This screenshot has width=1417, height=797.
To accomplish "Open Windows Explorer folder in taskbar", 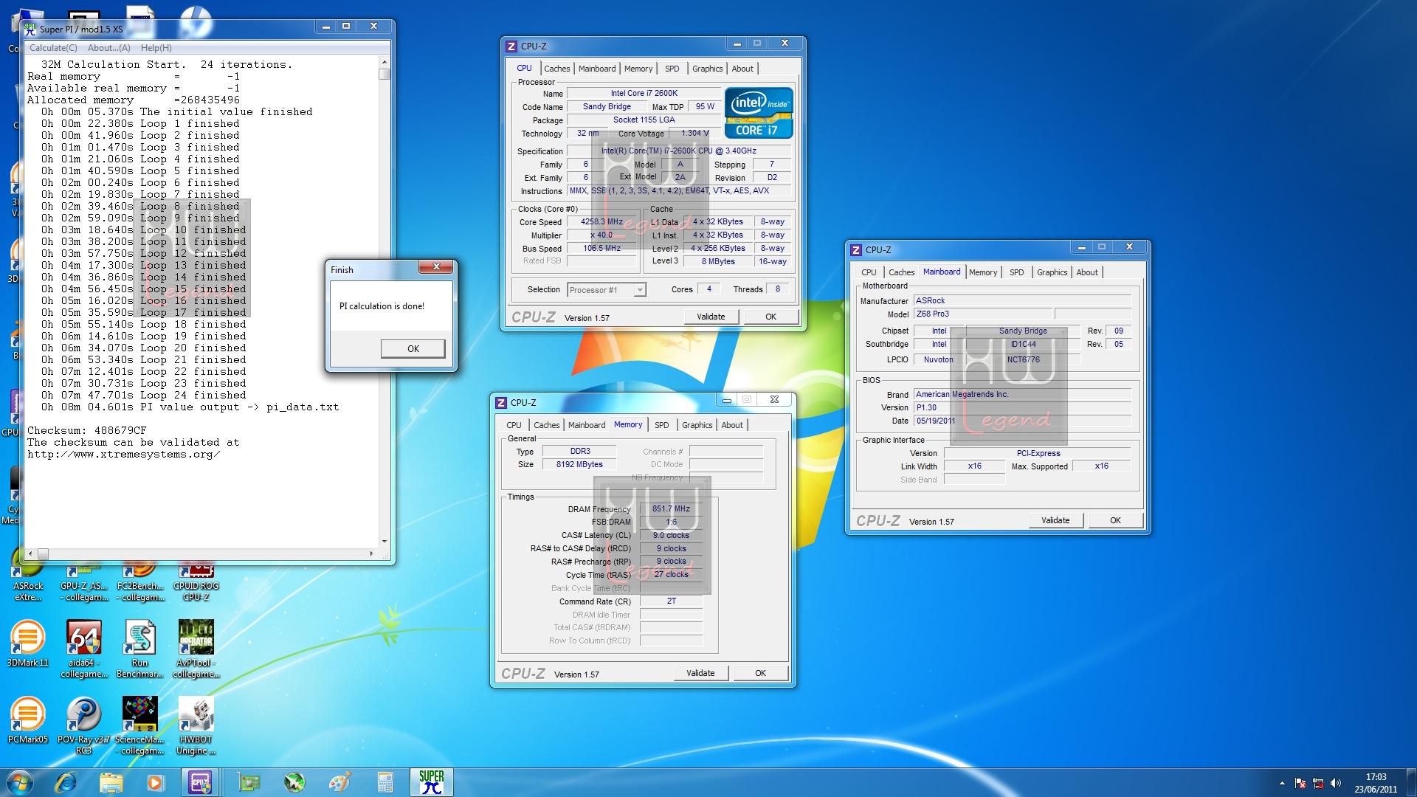I will click(111, 782).
